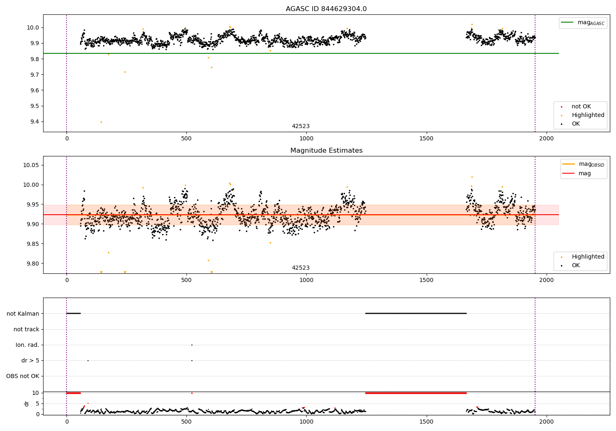Select the mag OBSID legend entry in middle plot

point(584,164)
